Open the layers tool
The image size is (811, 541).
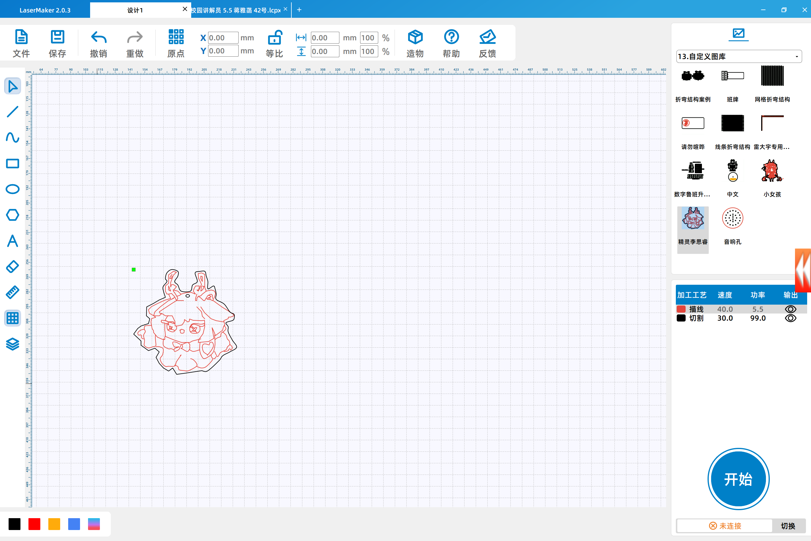[x=13, y=344]
